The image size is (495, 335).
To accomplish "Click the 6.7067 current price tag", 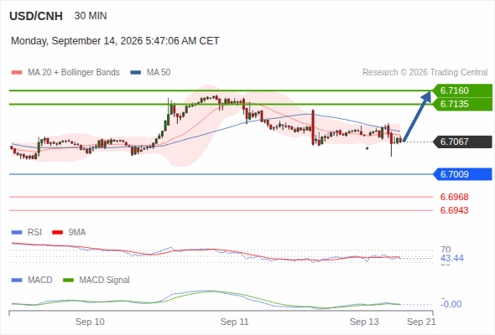I will pyautogui.click(x=462, y=142).
